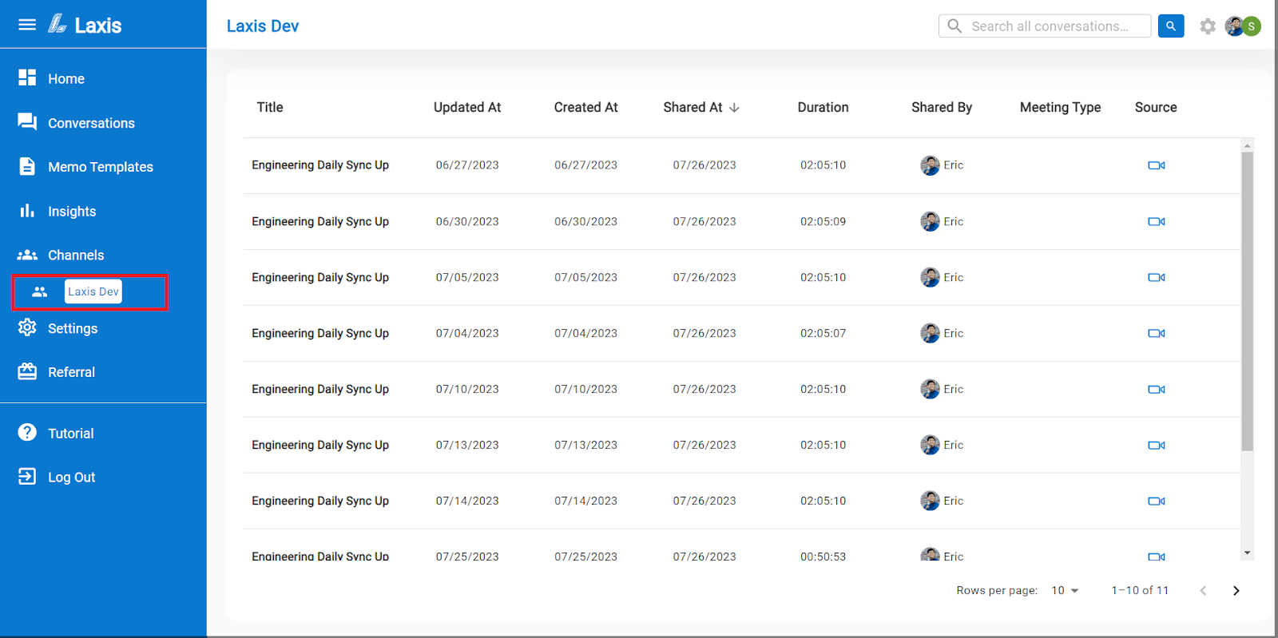This screenshot has height=638, width=1278.
Task: Click the Log Out exit icon
Action: click(27, 476)
